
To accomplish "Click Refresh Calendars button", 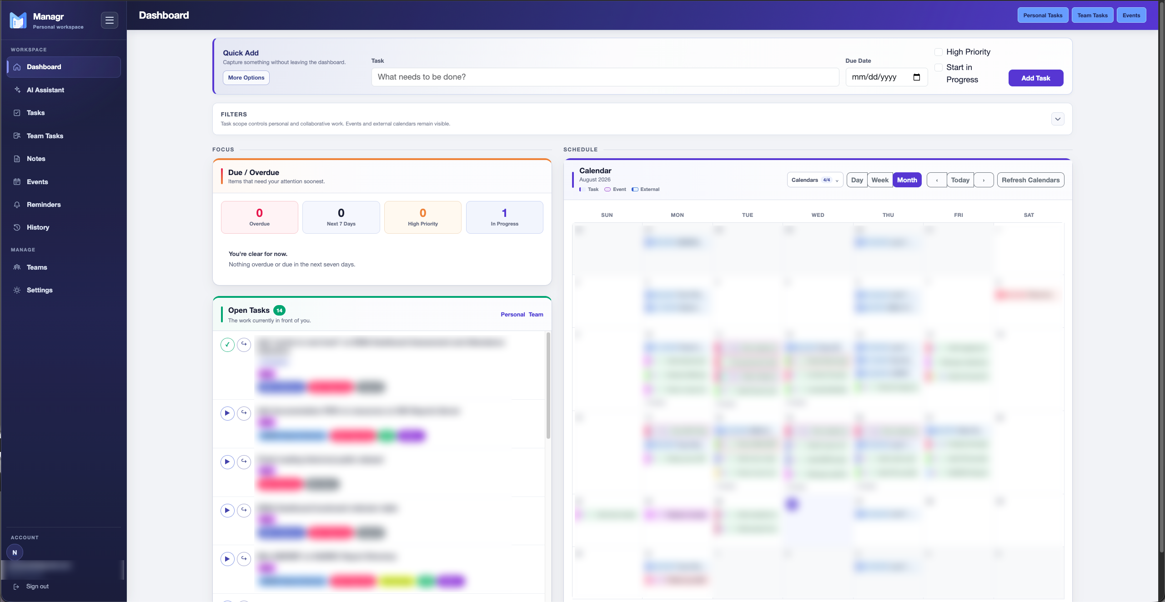I will [x=1030, y=180].
